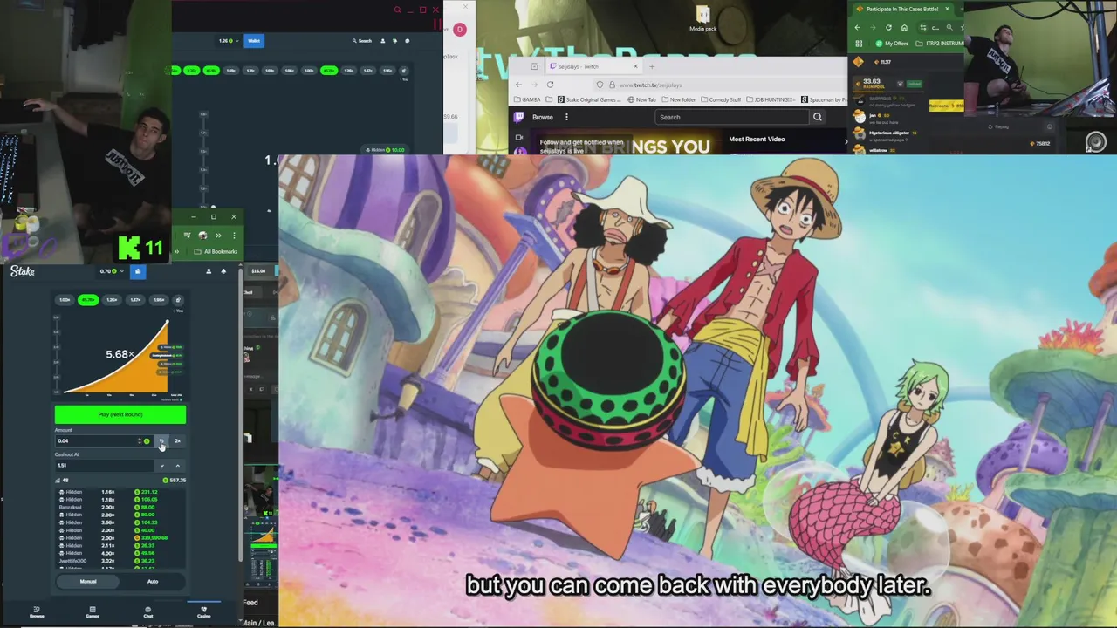This screenshot has height=628, width=1117.
Task: Open the chat bubble icon in top Stake window
Action: [x=407, y=41]
